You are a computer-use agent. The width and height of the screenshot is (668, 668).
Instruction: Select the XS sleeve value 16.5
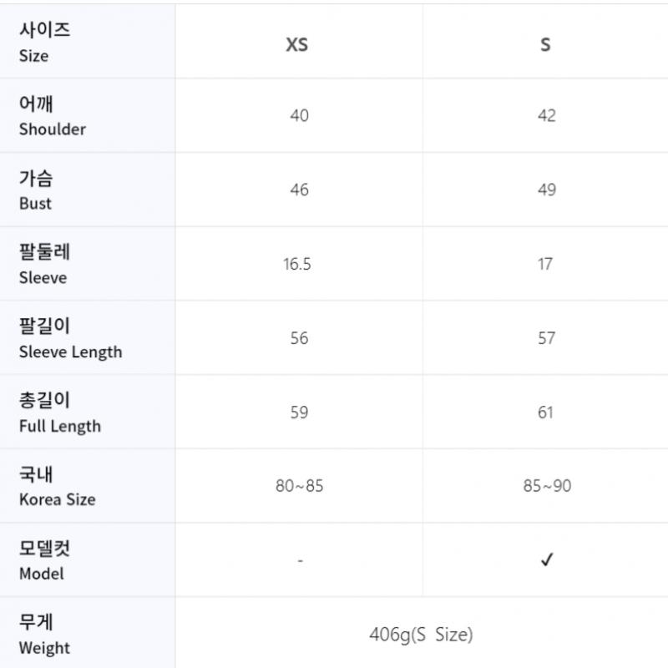(297, 265)
